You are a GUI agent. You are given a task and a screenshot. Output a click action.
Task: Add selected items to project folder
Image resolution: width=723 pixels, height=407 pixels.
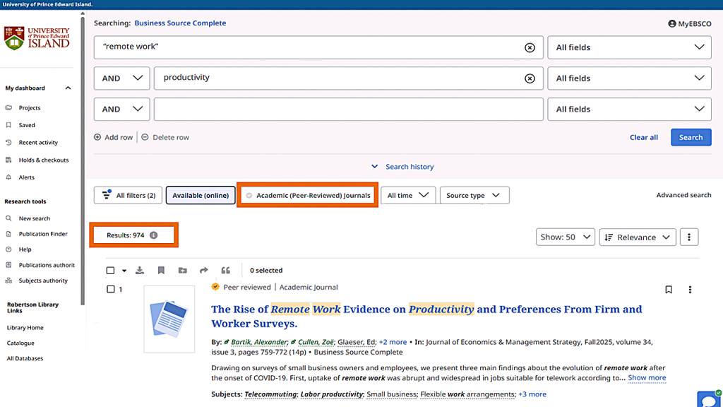point(183,271)
